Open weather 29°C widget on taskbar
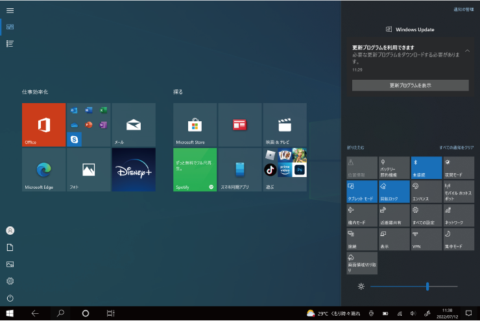This screenshot has height=321, width=480. tap(333, 313)
